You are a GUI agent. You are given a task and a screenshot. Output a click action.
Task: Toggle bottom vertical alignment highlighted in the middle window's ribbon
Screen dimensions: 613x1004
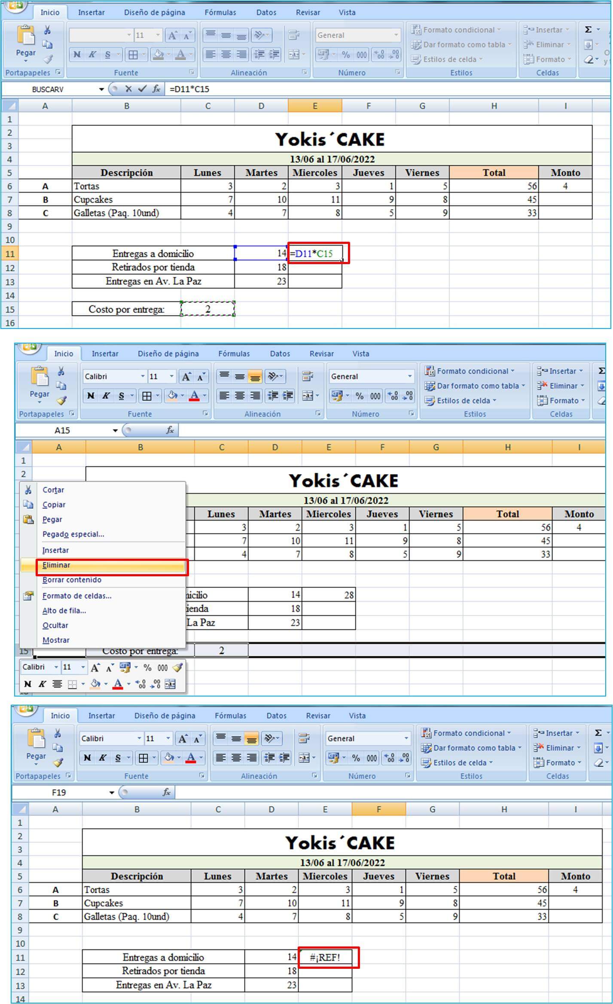pos(255,377)
